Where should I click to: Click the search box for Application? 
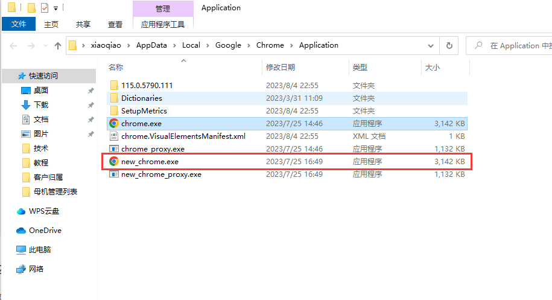513,45
